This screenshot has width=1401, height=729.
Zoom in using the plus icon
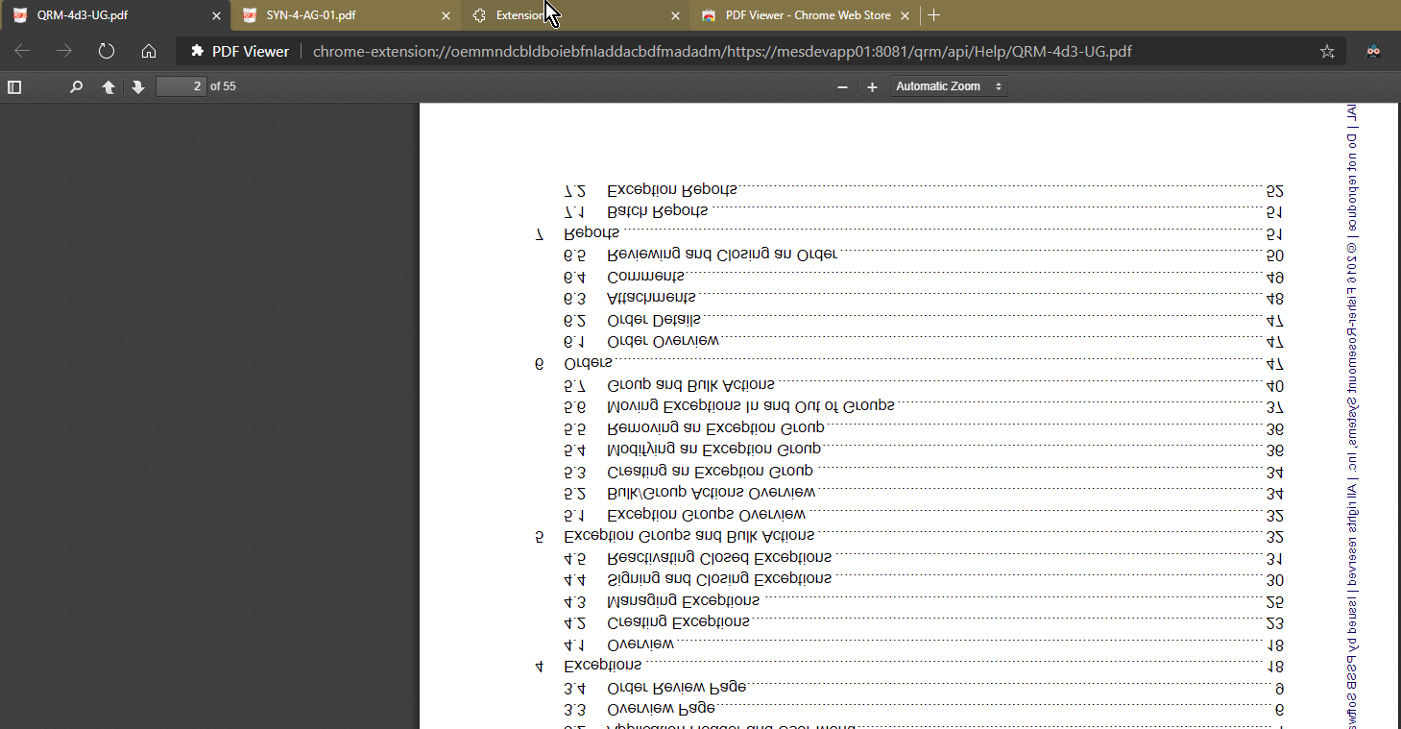point(872,86)
